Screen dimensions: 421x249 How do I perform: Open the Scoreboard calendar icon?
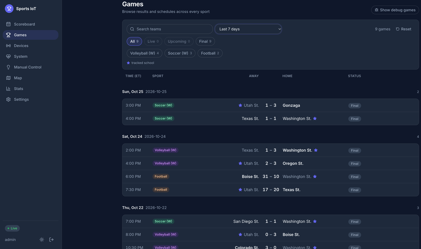pyautogui.click(x=8, y=24)
